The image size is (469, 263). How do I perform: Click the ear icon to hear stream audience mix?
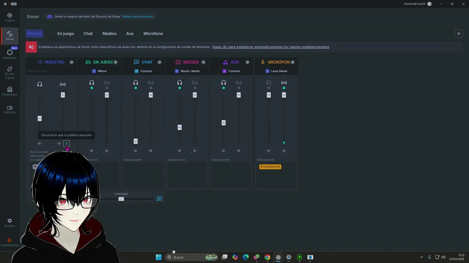tap(66, 143)
